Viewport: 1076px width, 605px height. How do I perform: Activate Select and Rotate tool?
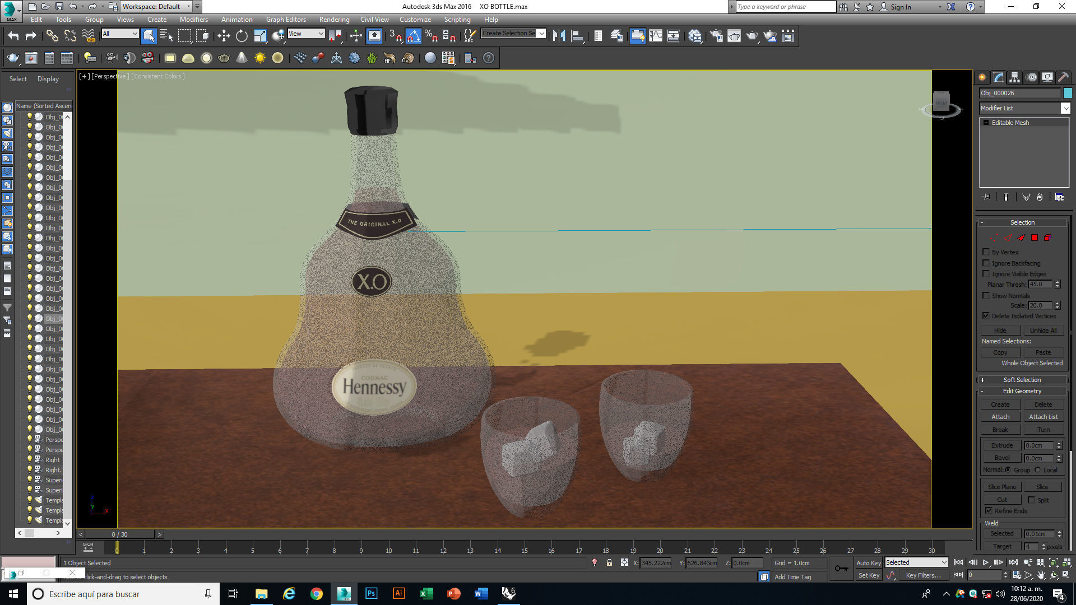(242, 36)
